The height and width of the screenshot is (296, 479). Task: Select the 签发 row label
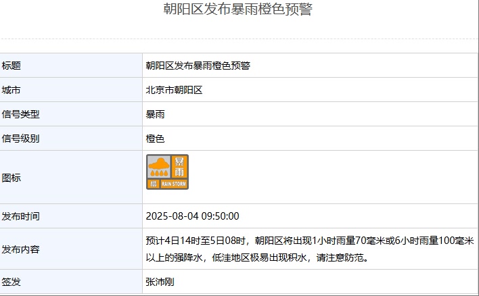click(12, 281)
